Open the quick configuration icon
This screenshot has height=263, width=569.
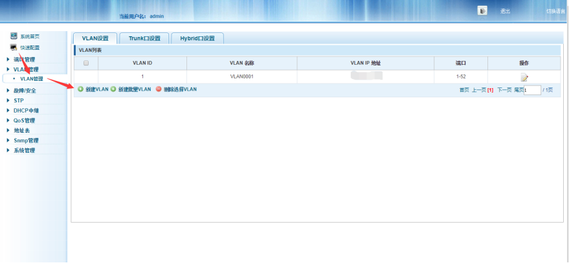(x=14, y=47)
